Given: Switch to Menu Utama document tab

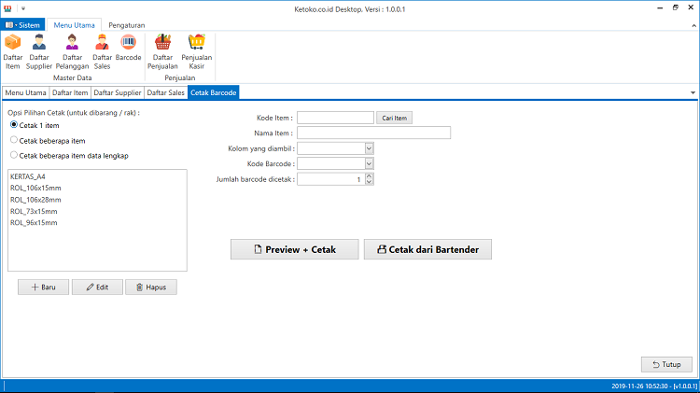Looking at the screenshot, I should coord(25,92).
